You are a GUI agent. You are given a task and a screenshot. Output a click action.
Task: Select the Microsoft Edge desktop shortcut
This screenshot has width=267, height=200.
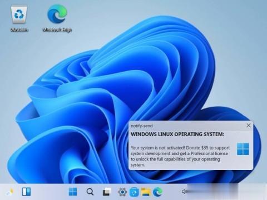57,18
